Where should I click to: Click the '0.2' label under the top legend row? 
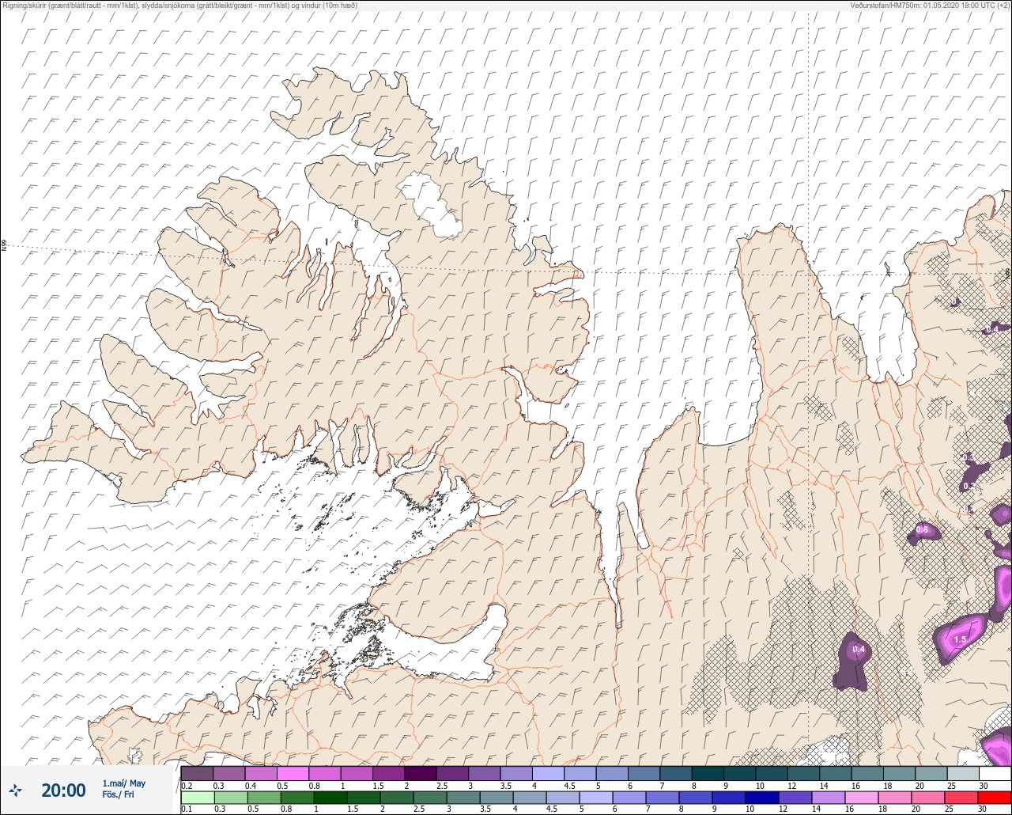click(x=187, y=785)
